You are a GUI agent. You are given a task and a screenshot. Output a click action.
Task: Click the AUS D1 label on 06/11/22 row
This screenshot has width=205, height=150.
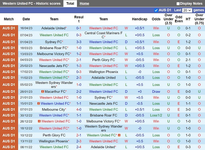(9, 147)
